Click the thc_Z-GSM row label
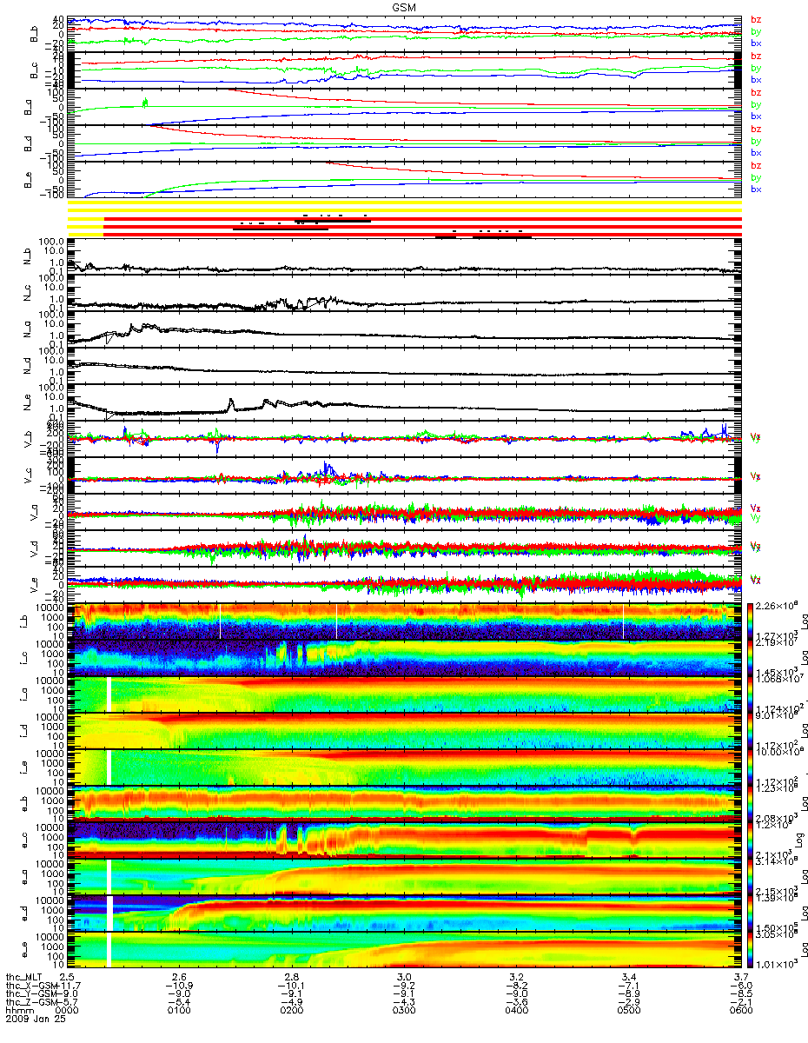 [x=32, y=1004]
